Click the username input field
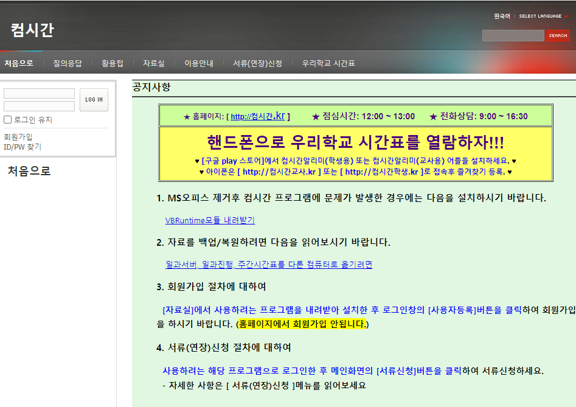The height and width of the screenshot is (407, 576). tap(39, 93)
